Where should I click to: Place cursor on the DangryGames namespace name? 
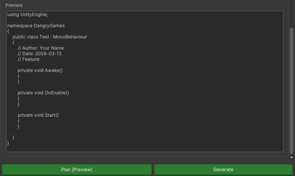tap(49, 26)
